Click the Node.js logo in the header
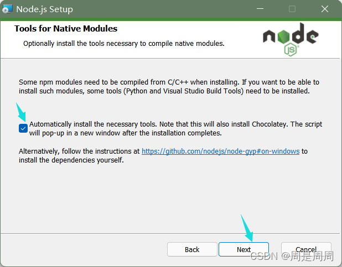The height and width of the screenshot is (267, 342). [291, 39]
